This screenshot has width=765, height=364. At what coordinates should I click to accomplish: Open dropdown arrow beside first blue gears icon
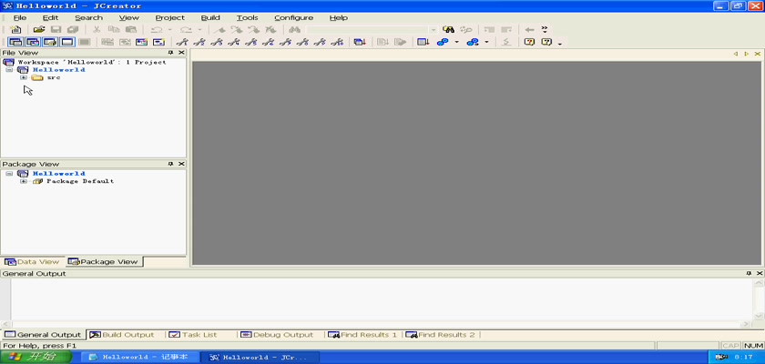456,43
